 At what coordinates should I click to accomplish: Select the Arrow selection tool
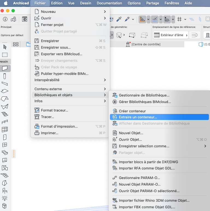pos(5,47)
